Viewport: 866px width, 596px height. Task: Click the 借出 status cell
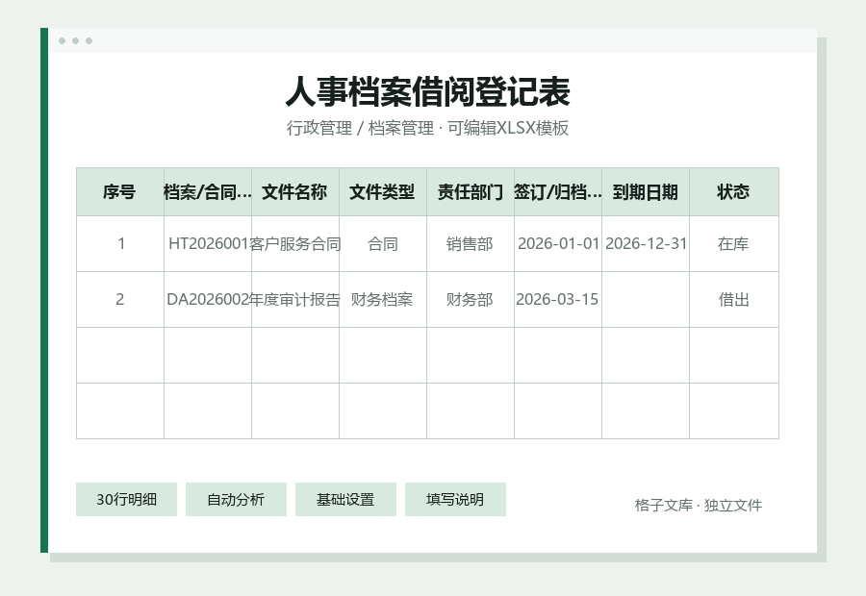tap(734, 300)
